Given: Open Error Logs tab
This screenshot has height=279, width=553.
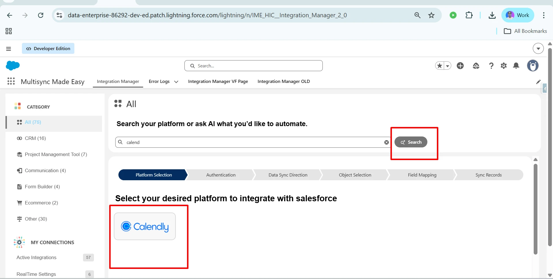Looking at the screenshot, I should (x=159, y=81).
